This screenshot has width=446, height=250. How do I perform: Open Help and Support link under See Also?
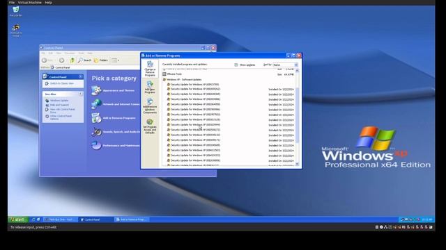click(59, 105)
